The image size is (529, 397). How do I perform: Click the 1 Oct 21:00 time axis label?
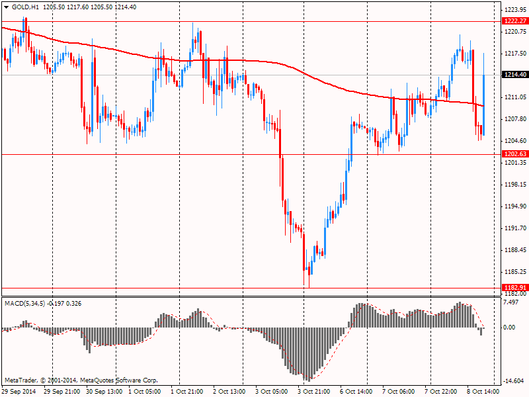(x=187, y=392)
